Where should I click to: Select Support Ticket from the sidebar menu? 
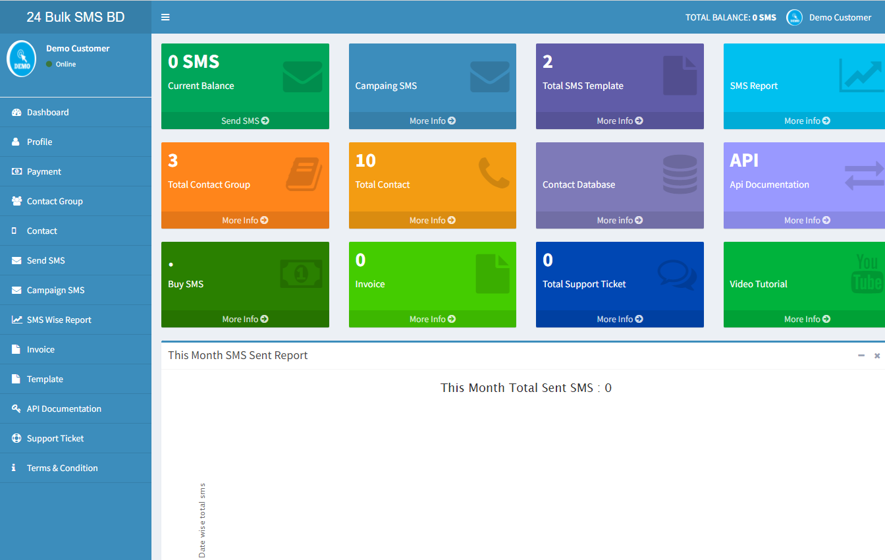(x=55, y=439)
